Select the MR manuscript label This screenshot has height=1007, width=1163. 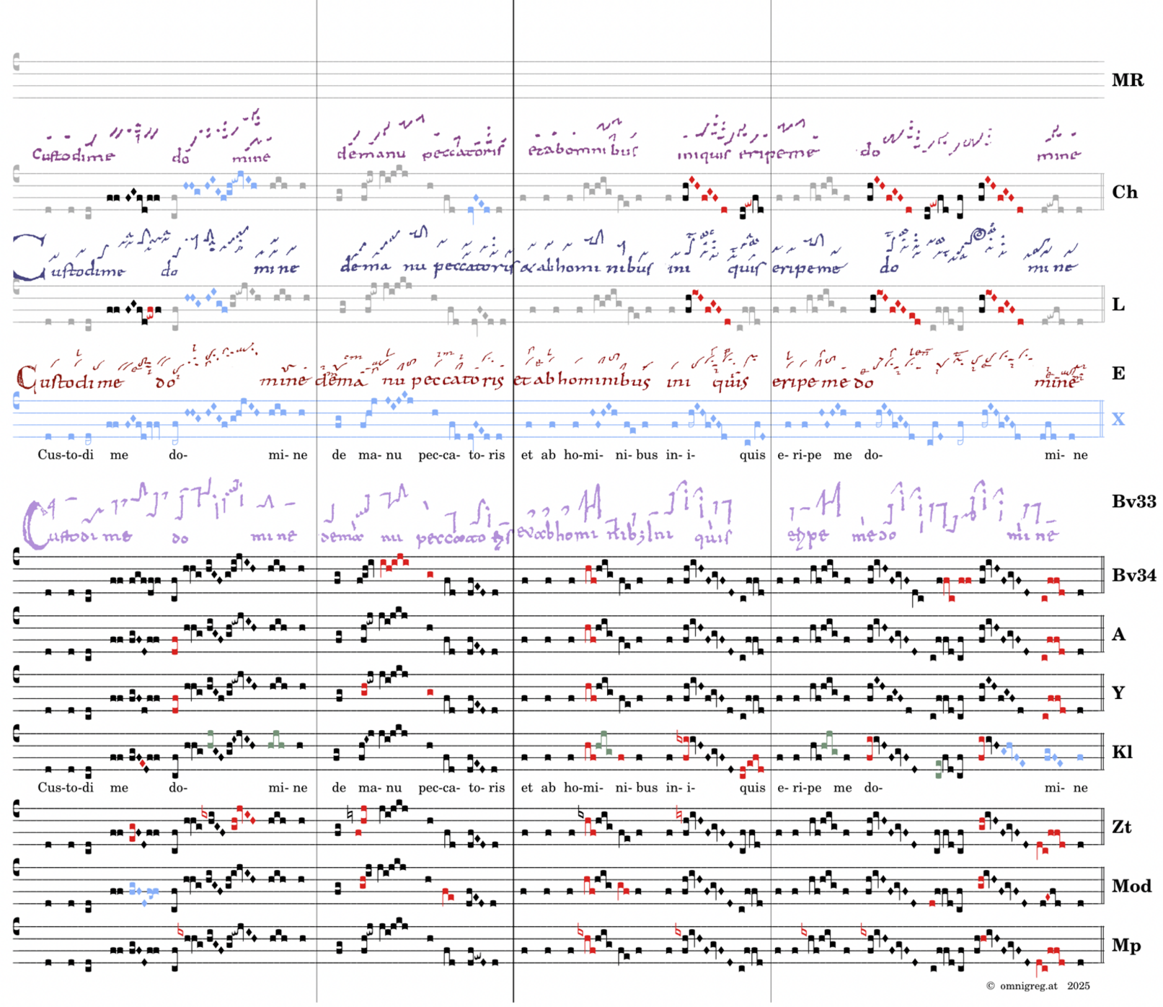1127,80
